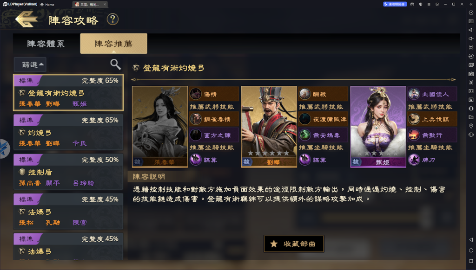This screenshot has width=476, height=270.
Task: Collapse the LDPlayer sidebar double-chevron
Action: point(471,4)
